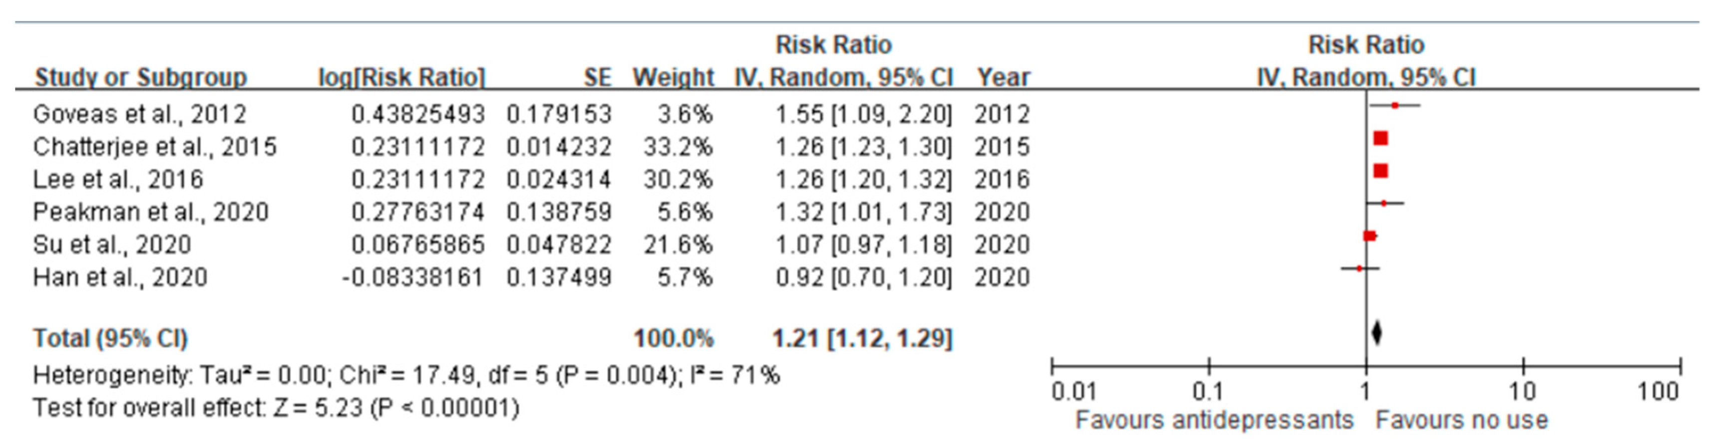Click the Weight column header
This screenshot has height=442, width=1717.
pos(673,78)
